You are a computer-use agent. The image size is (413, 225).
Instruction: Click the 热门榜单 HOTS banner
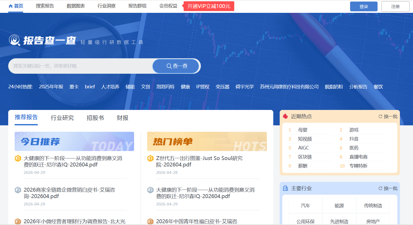(207, 141)
